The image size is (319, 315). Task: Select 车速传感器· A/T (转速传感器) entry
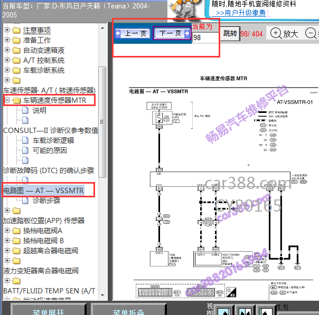[x=50, y=90]
